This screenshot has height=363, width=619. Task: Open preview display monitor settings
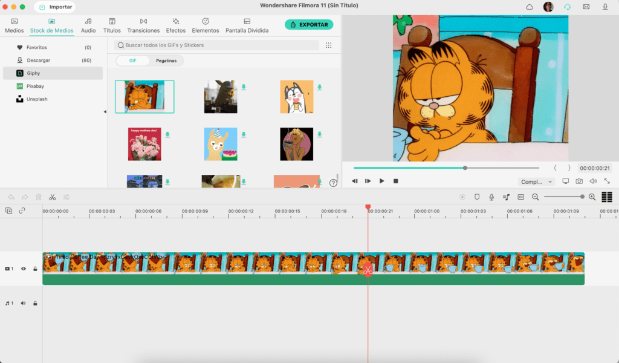click(x=566, y=181)
